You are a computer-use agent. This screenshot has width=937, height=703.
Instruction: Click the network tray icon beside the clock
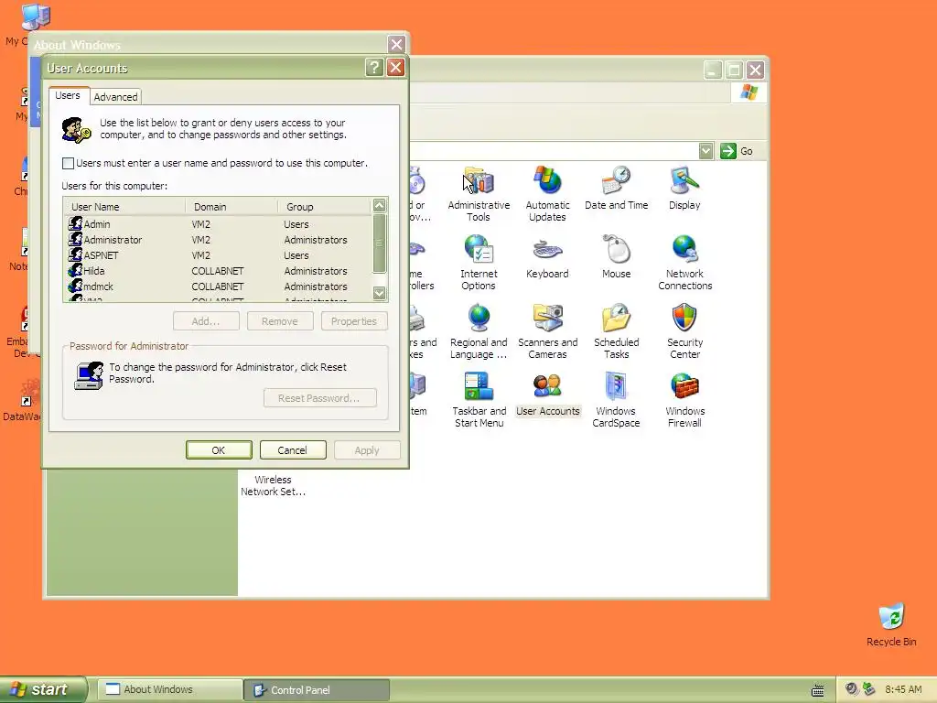click(869, 689)
